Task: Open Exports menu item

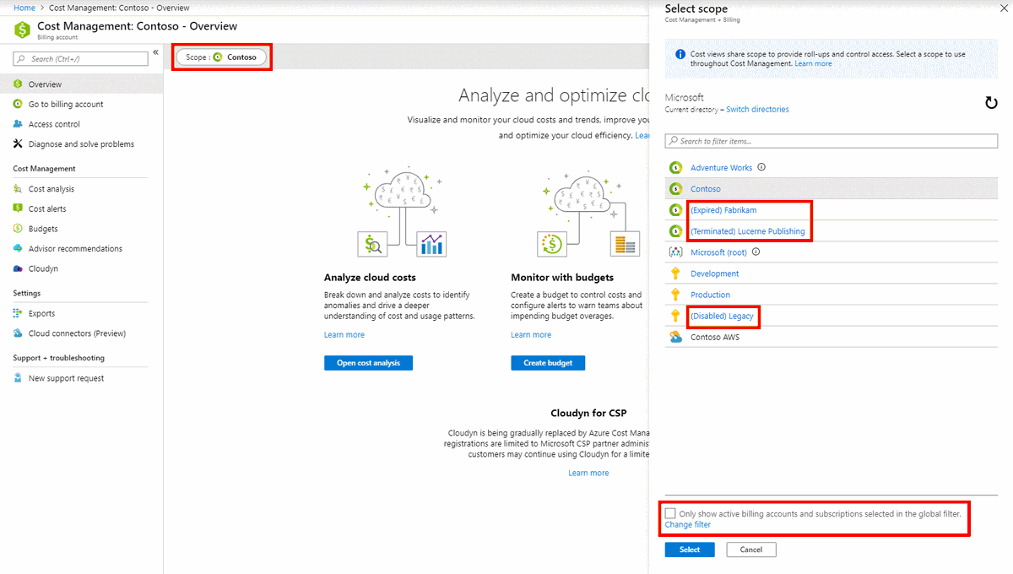Action: [x=41, y=313]
